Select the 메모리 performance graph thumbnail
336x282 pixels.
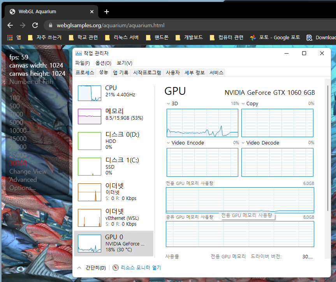click(x=90, y=117)
